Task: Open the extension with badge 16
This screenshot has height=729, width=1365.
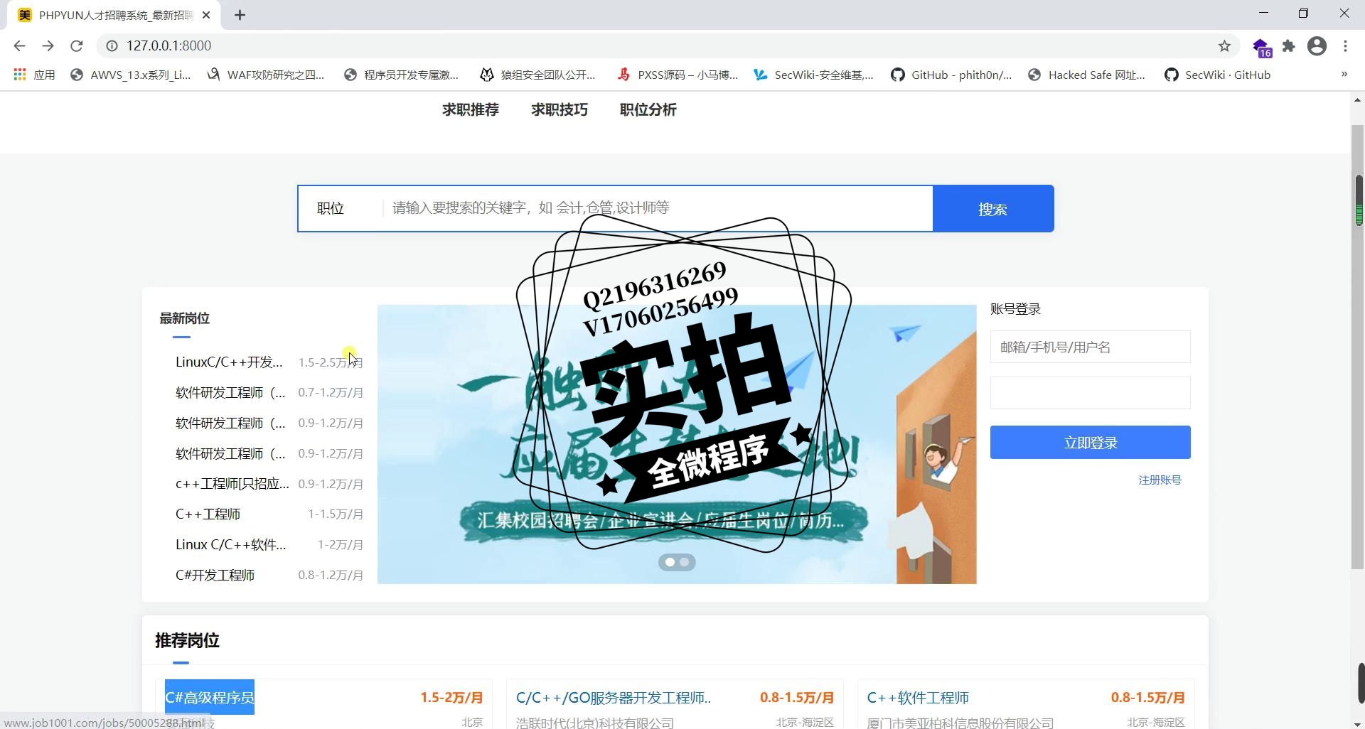Action: [x=1261, y=48]
